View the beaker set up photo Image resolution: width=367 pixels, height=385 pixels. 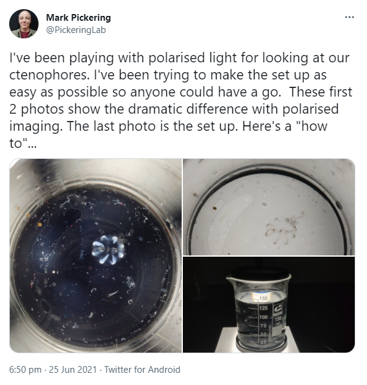pyautogui.click(x=269, y=305)
